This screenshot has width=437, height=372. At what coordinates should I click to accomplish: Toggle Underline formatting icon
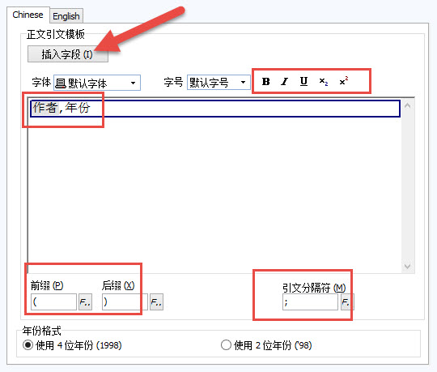point(303,82)
